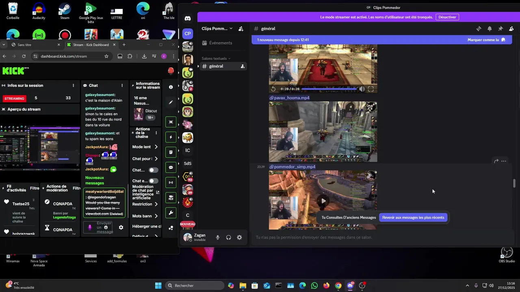This screenshot has width=520, height=292.
Task: Open Discord home logo button
Action: (x=188, y=18)
